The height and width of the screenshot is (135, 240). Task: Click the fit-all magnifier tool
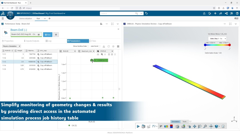pyautogui.click(x=205, y=126)
